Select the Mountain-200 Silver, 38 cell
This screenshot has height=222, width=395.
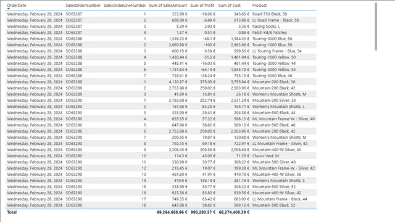274,100
